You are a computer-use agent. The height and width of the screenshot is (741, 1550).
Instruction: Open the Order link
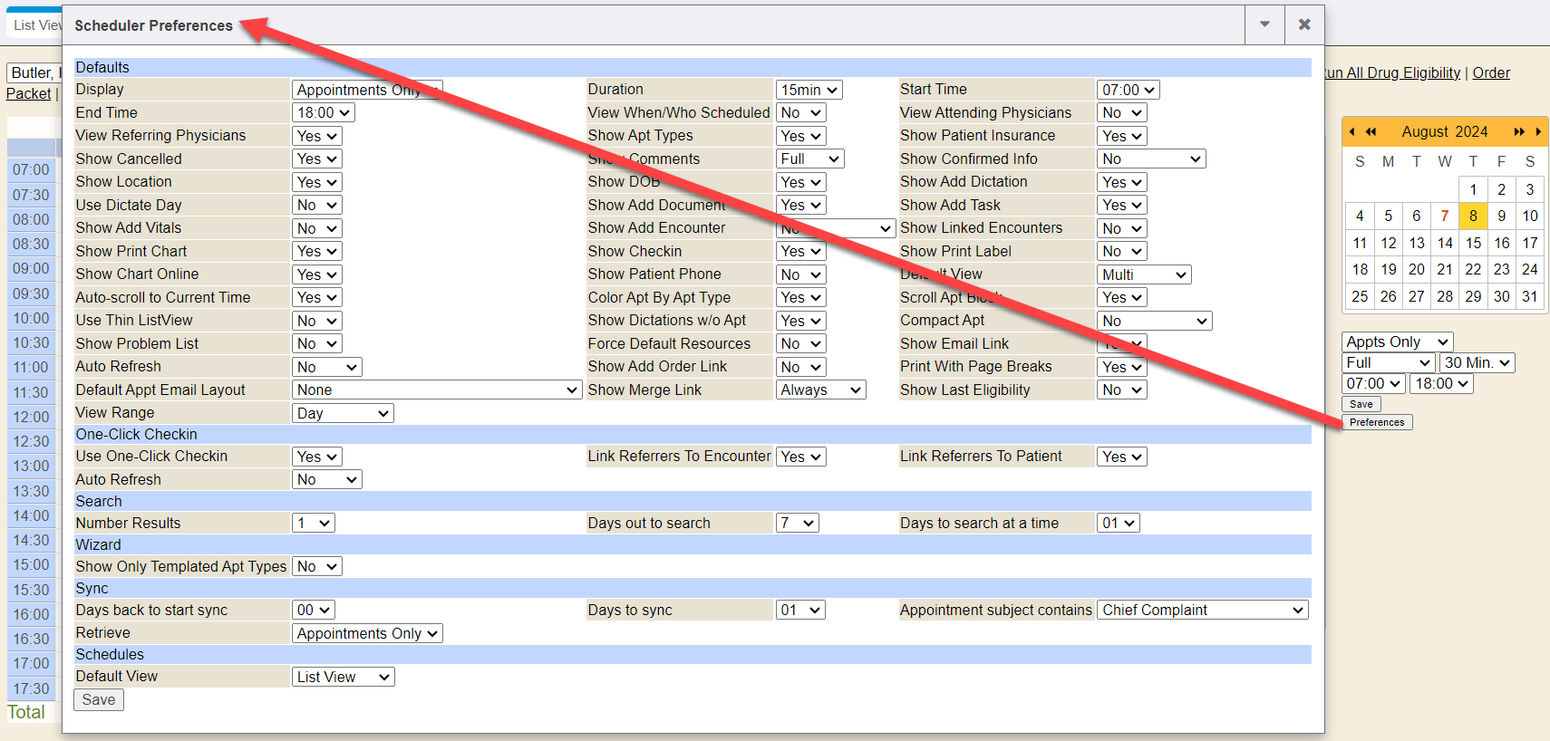tap(1490, 72)
